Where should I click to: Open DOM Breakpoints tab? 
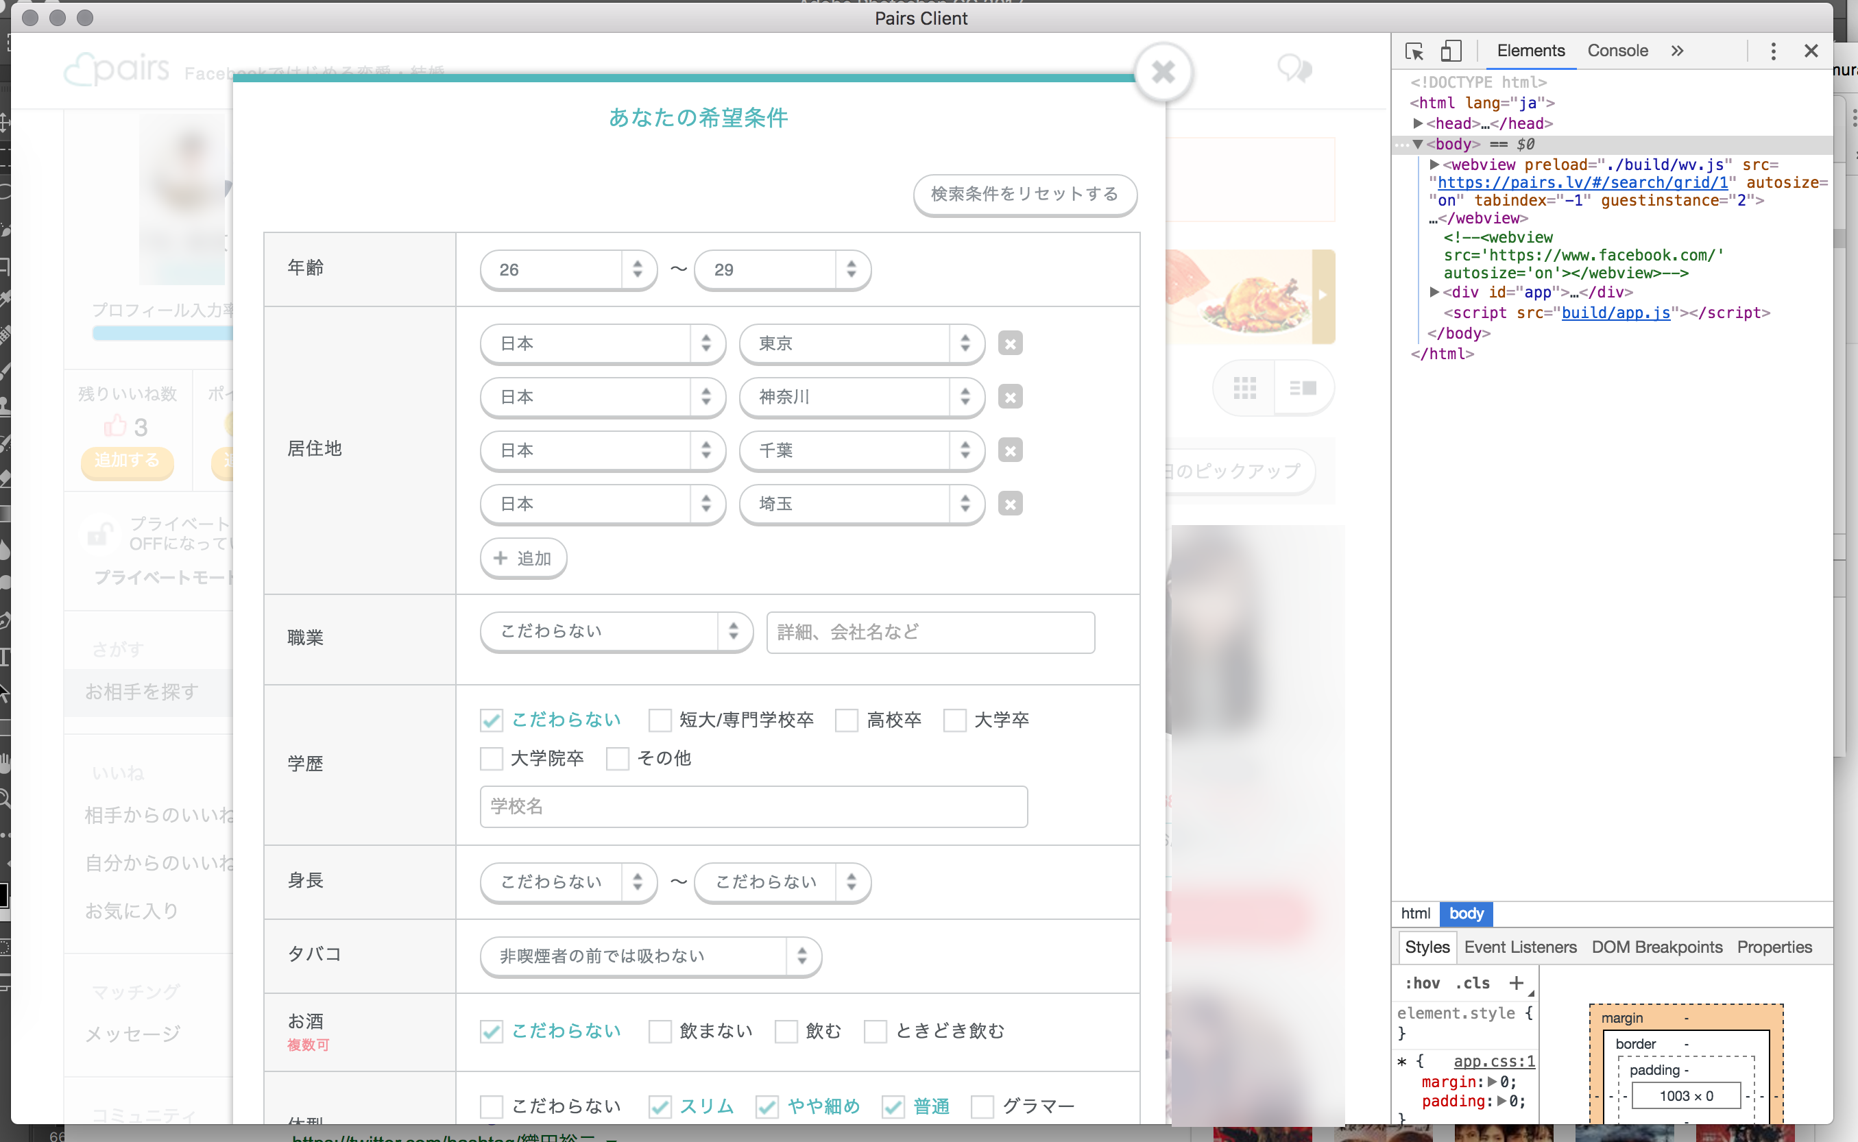[x=1657, y=947]
